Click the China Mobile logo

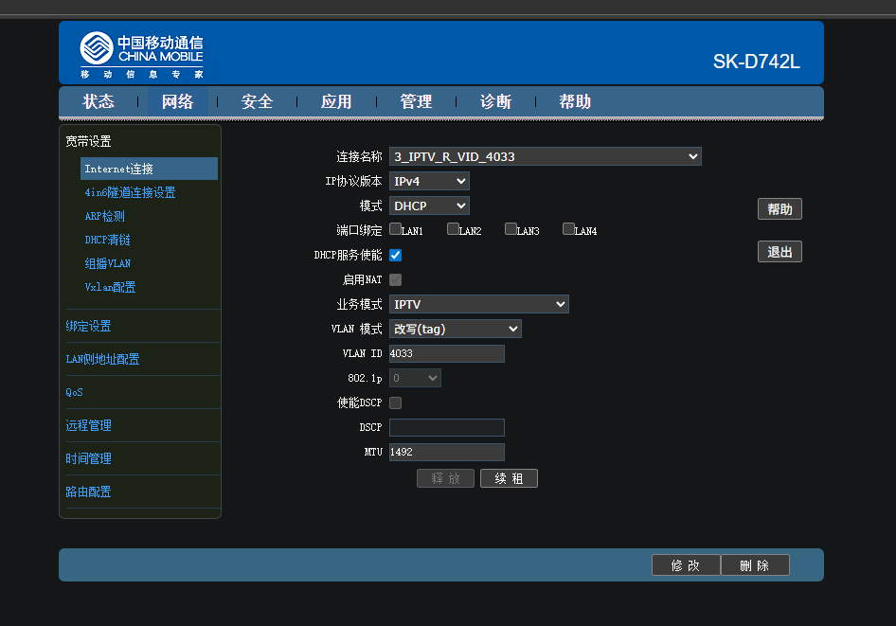pos(142,55)
